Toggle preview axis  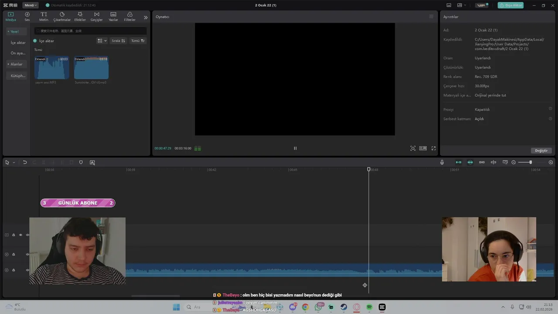493,162
